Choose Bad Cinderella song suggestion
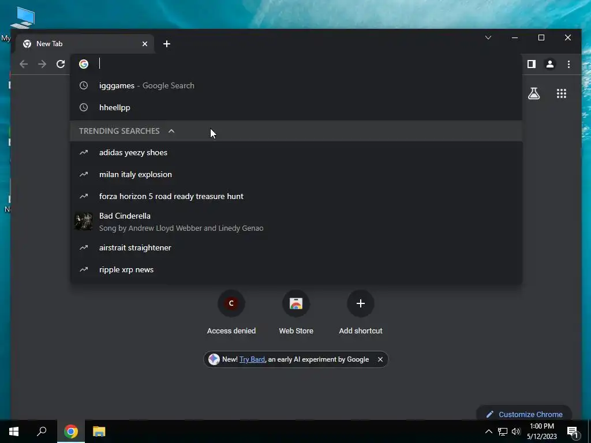Image resolution: width=591 pixels, height=443 pixels. [x=296, y=221]
